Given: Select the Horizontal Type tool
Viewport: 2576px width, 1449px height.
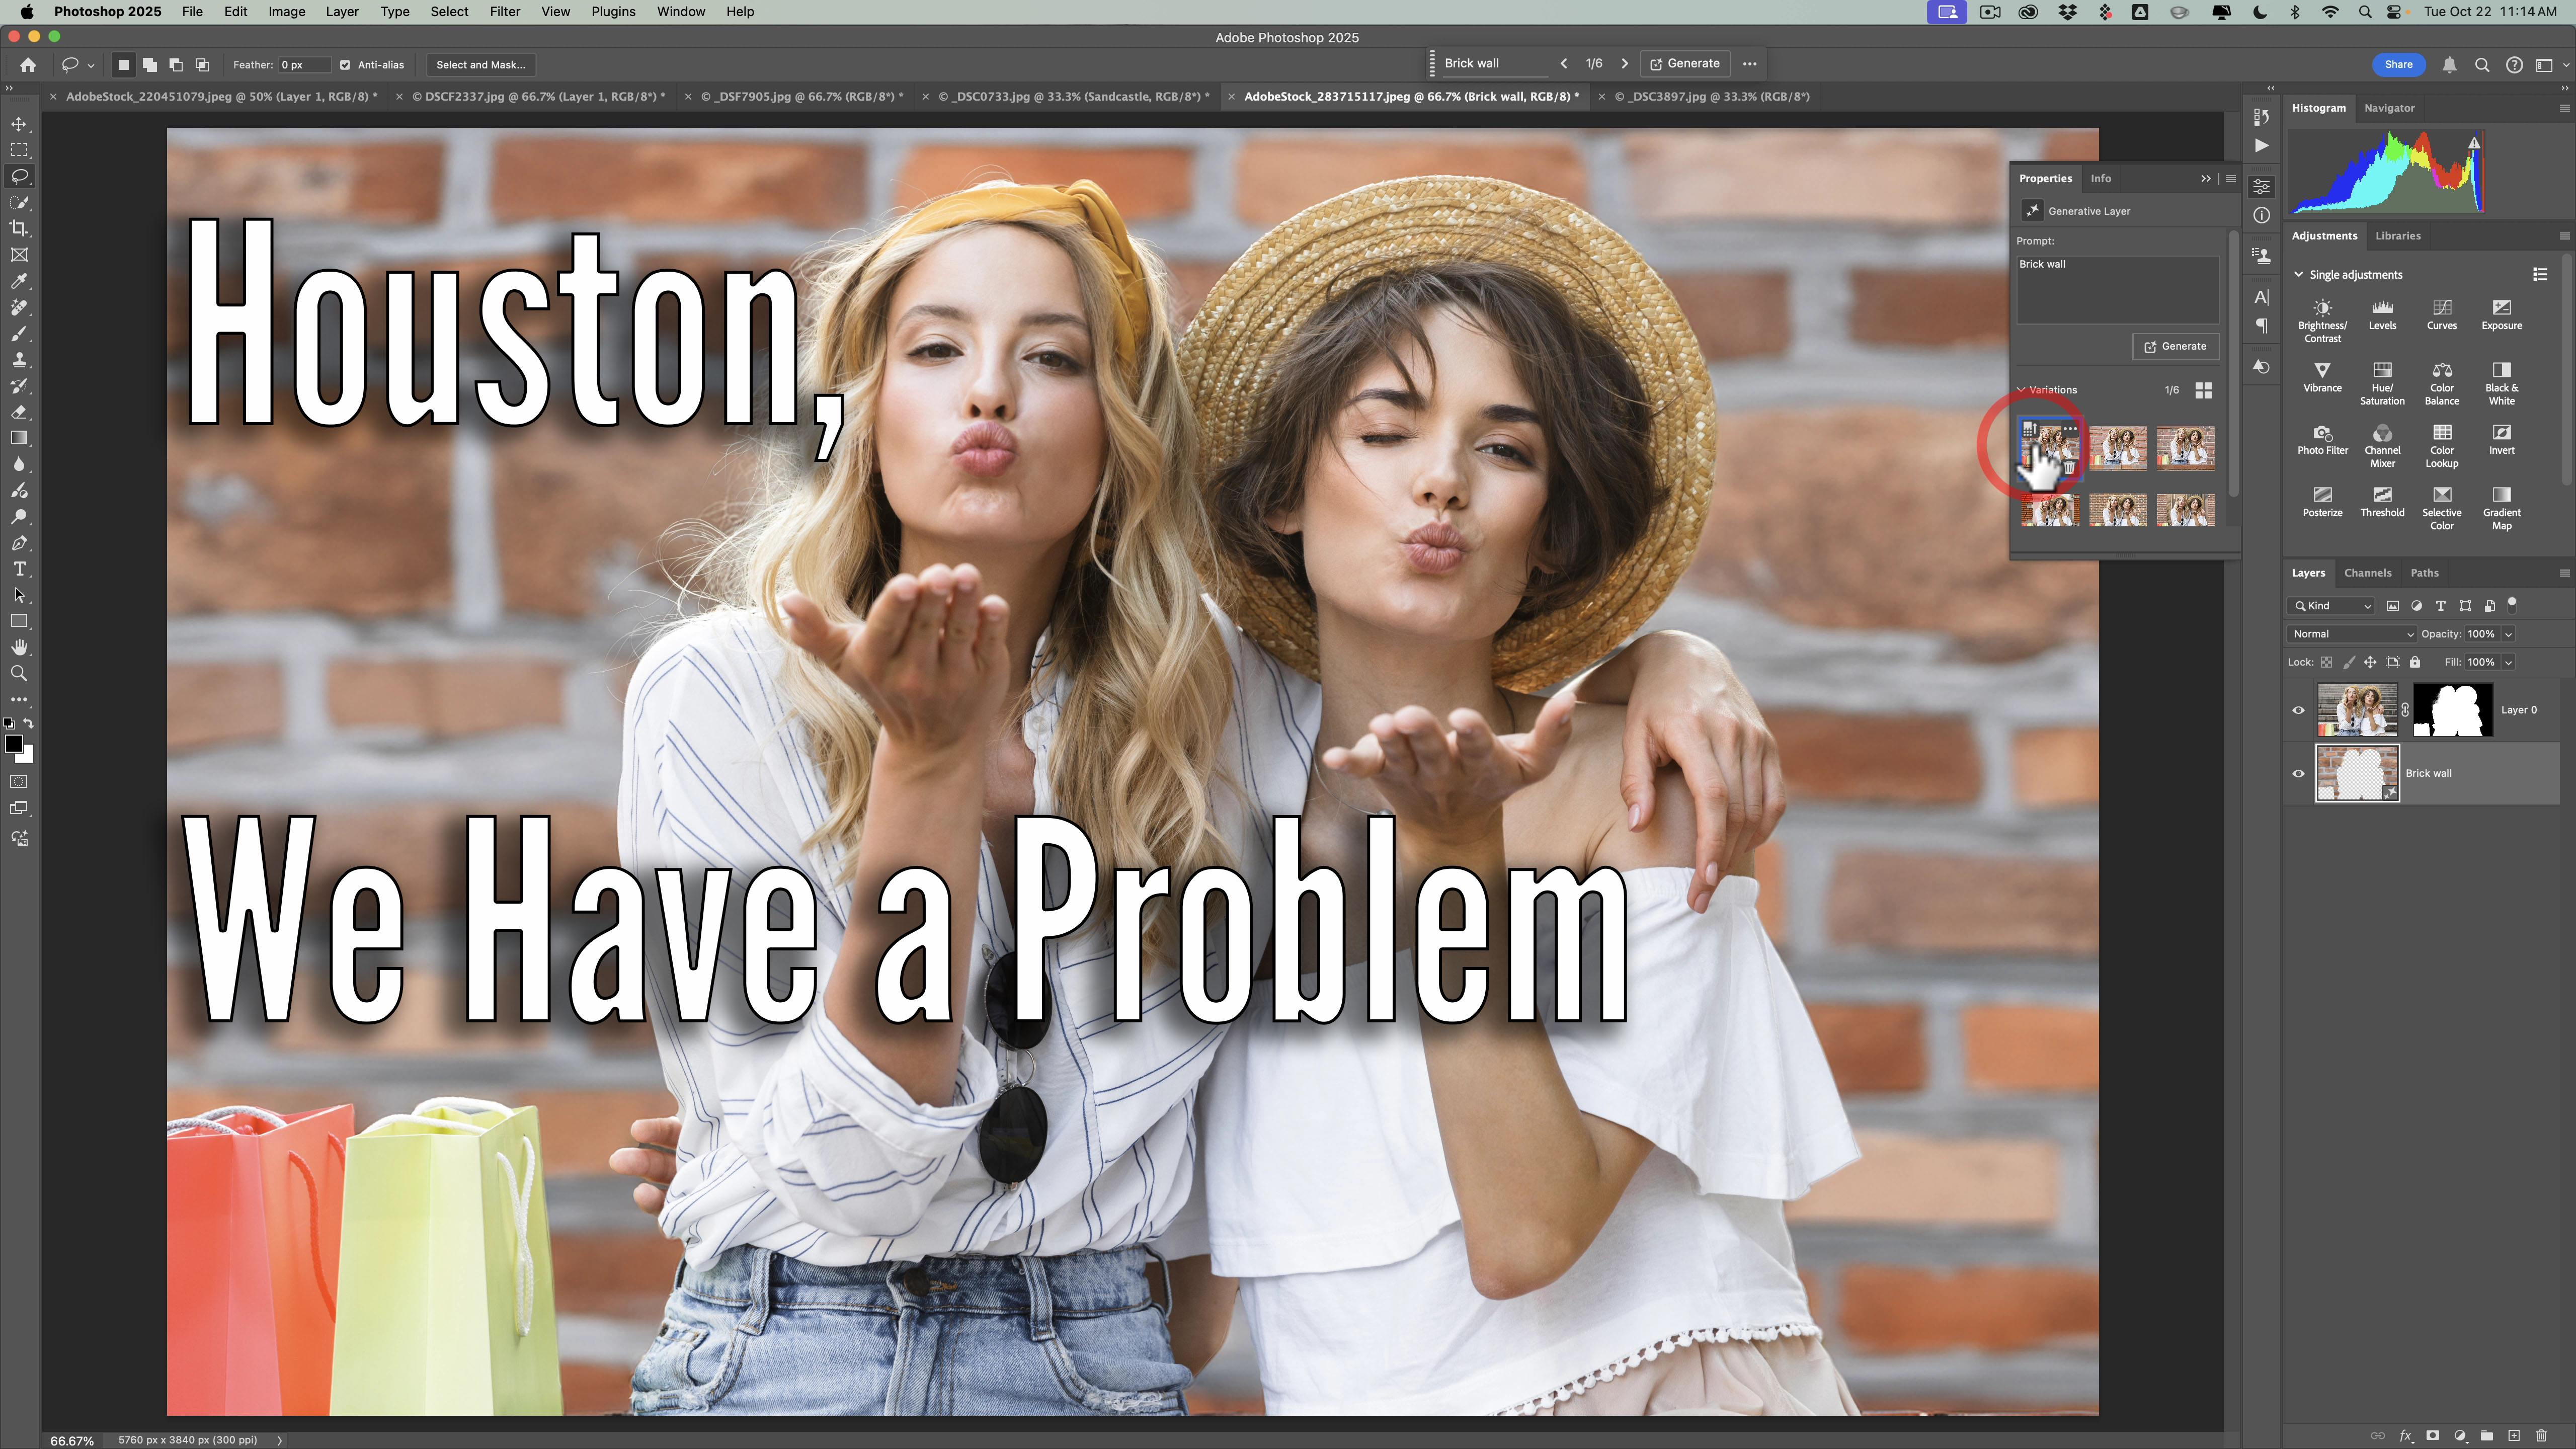Looking at the screenshot, I should [19, 569].
